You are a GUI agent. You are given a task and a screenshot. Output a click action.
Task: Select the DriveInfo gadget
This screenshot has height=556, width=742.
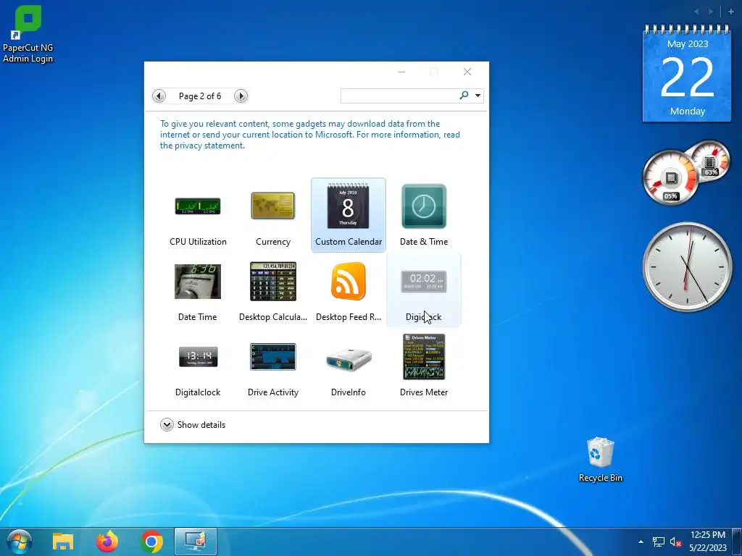pyautogui.click(x=349, y=366)
